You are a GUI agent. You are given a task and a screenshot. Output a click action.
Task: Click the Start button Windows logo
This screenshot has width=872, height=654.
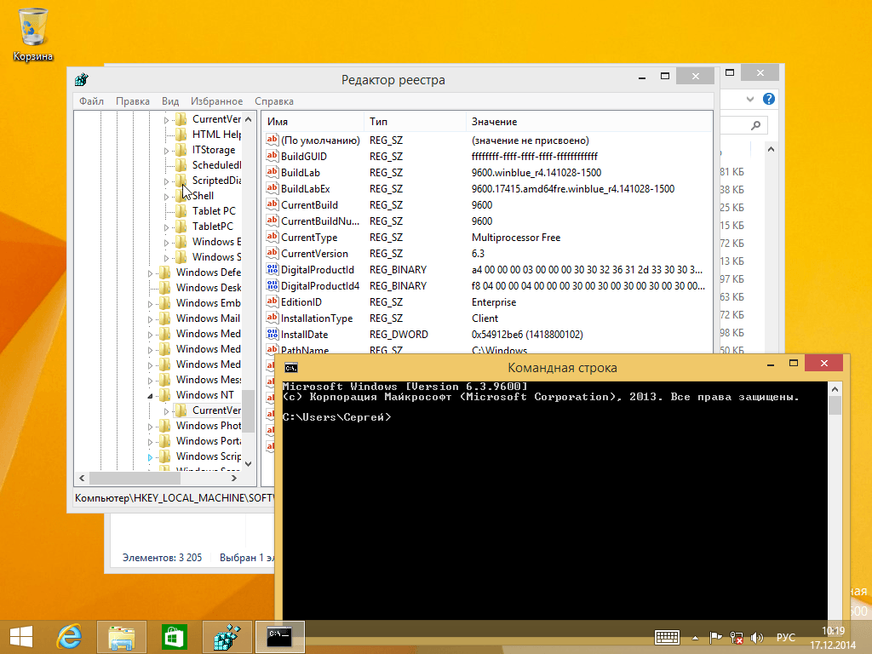click(21, 637)
